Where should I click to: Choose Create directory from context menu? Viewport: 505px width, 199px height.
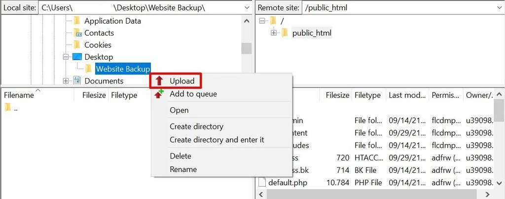coord(196,126)
